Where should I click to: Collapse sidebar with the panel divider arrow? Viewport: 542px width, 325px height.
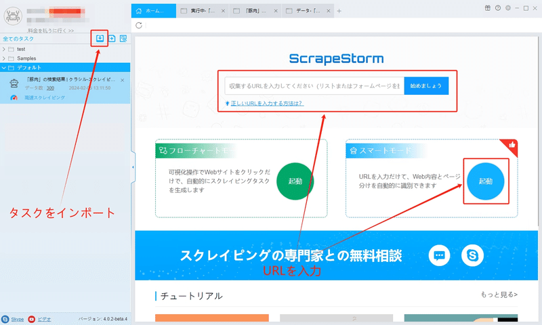133,167
